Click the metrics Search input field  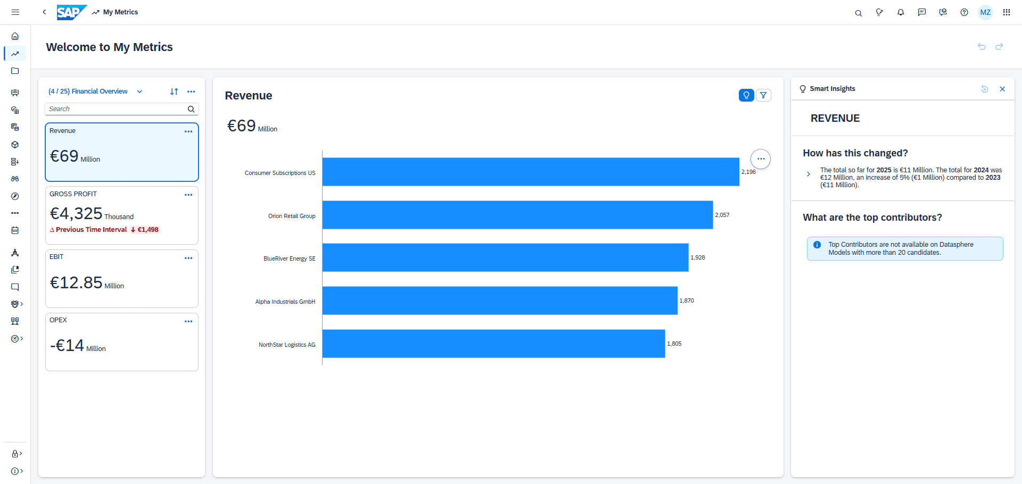[x=116, y=109]
